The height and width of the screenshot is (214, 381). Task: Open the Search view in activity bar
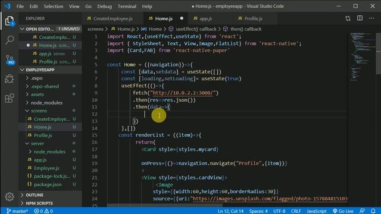click(10, 40)
